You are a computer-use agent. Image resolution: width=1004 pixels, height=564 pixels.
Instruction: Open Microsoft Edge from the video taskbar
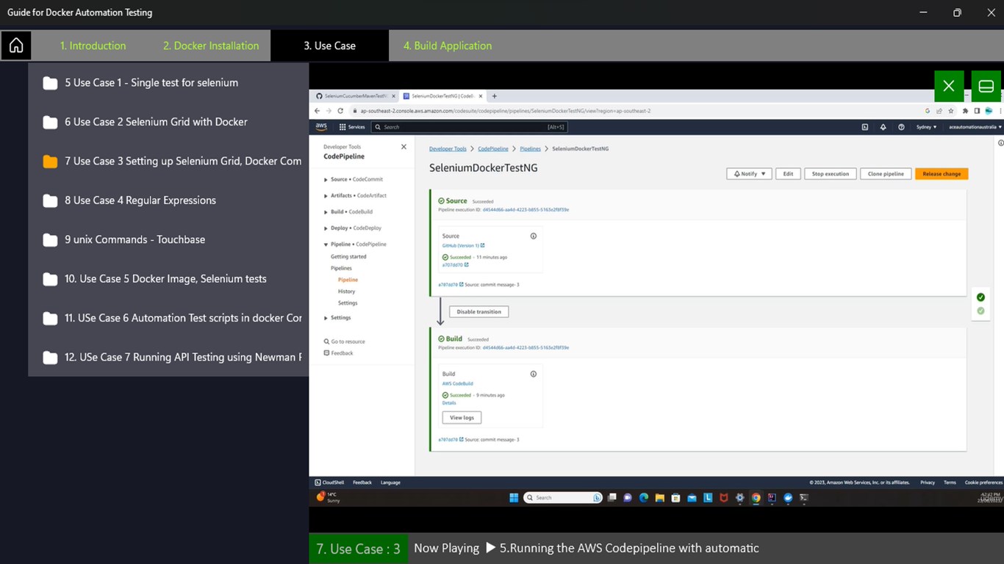click(644, 497)
